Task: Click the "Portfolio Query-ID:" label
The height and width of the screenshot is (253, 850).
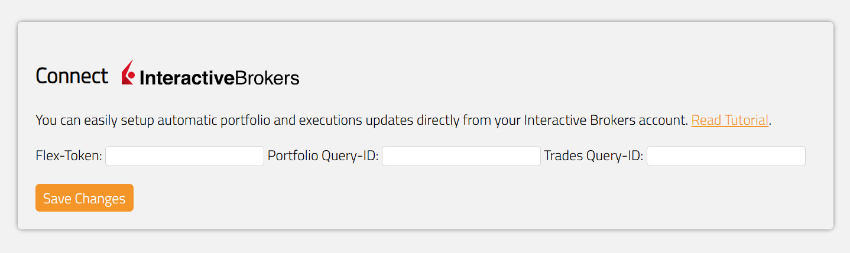Action: coord(323,156)
